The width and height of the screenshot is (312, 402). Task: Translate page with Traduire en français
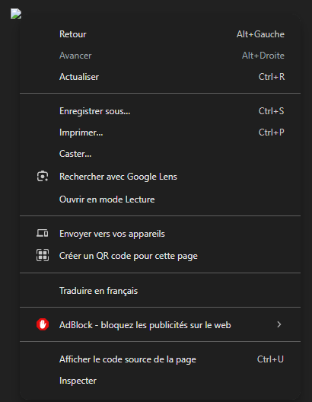tap(160, 291)
